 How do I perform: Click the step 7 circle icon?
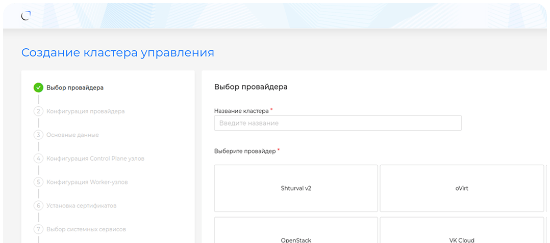38,229
